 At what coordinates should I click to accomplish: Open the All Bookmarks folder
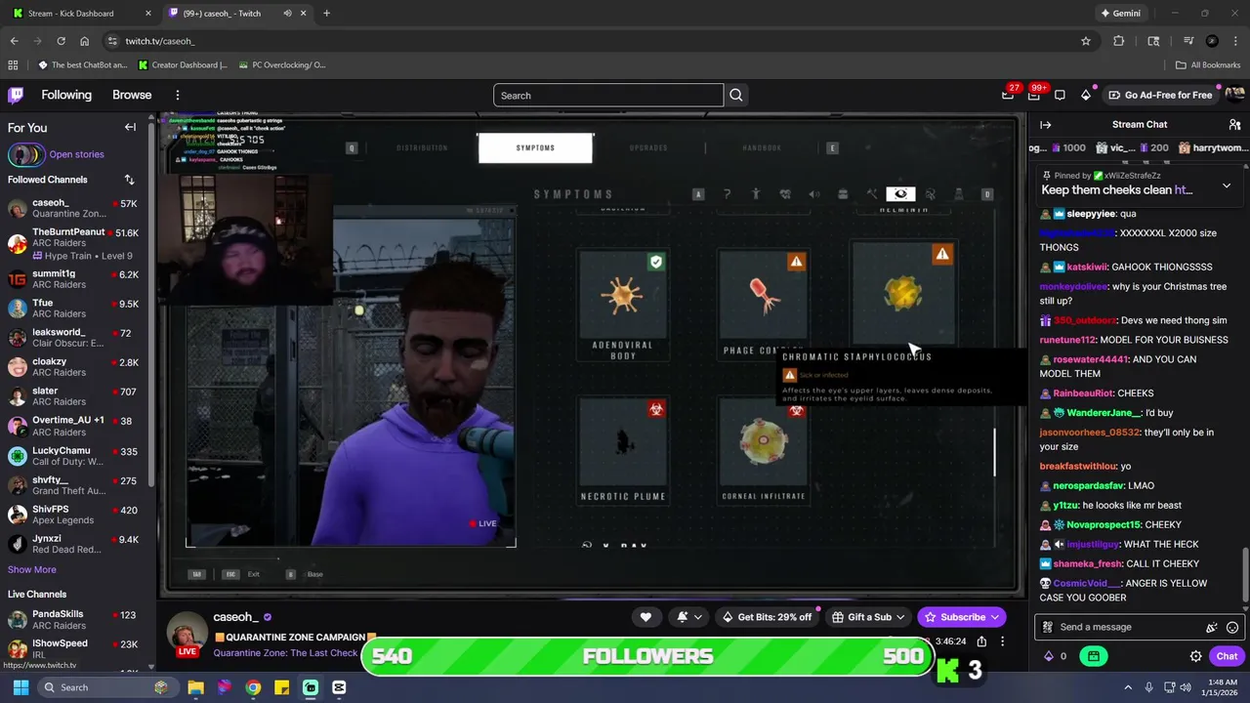pos(1208,65)
